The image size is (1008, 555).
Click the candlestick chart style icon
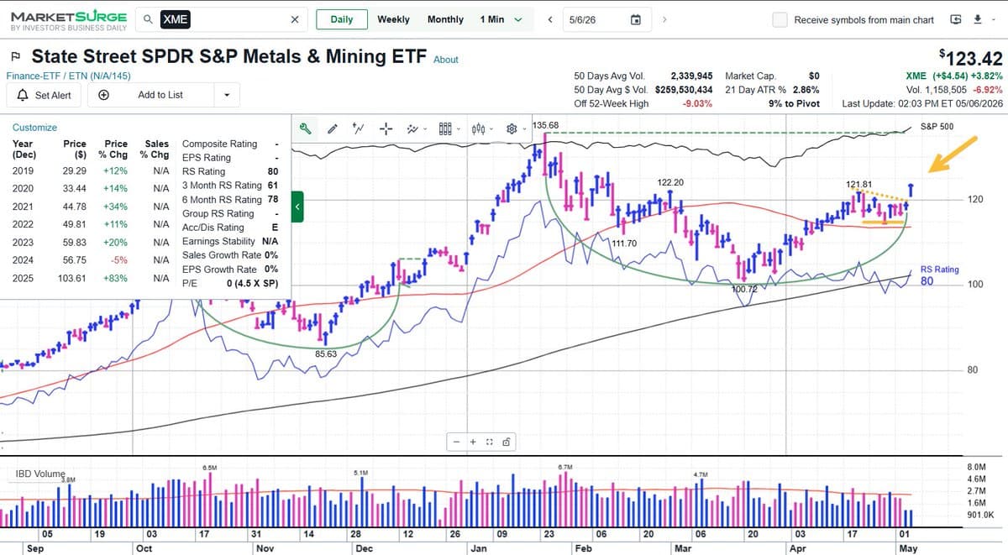point(479,128)
